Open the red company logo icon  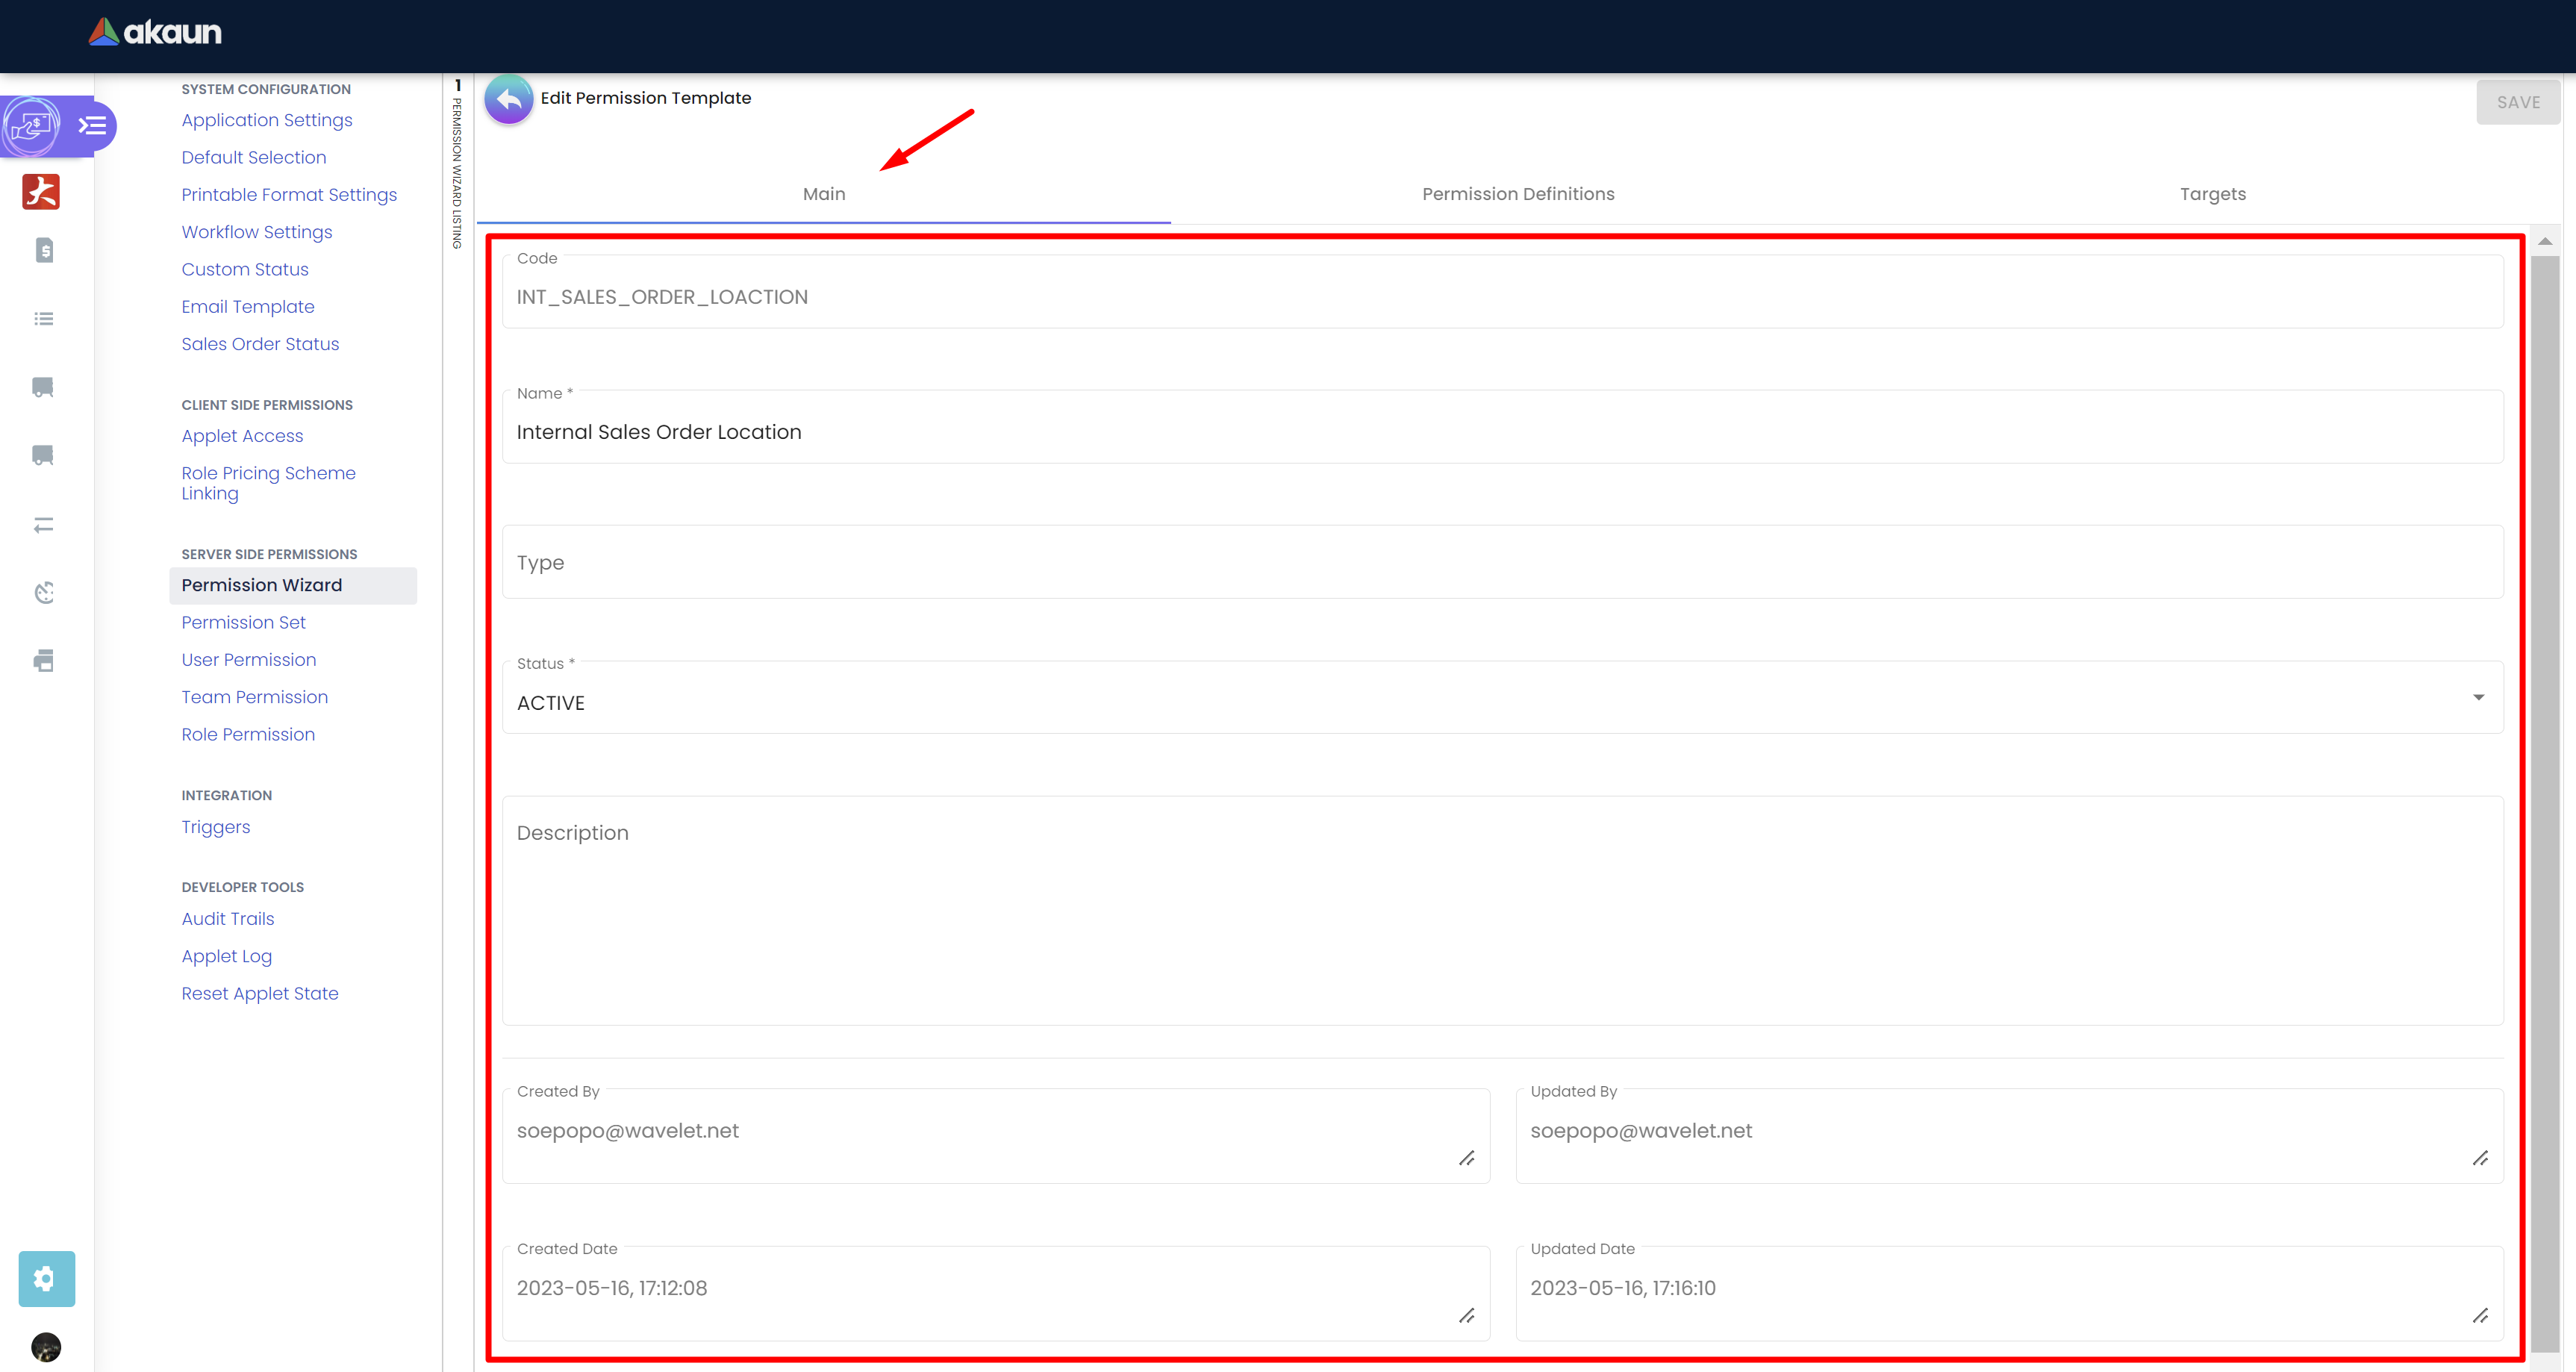(41, 191)
